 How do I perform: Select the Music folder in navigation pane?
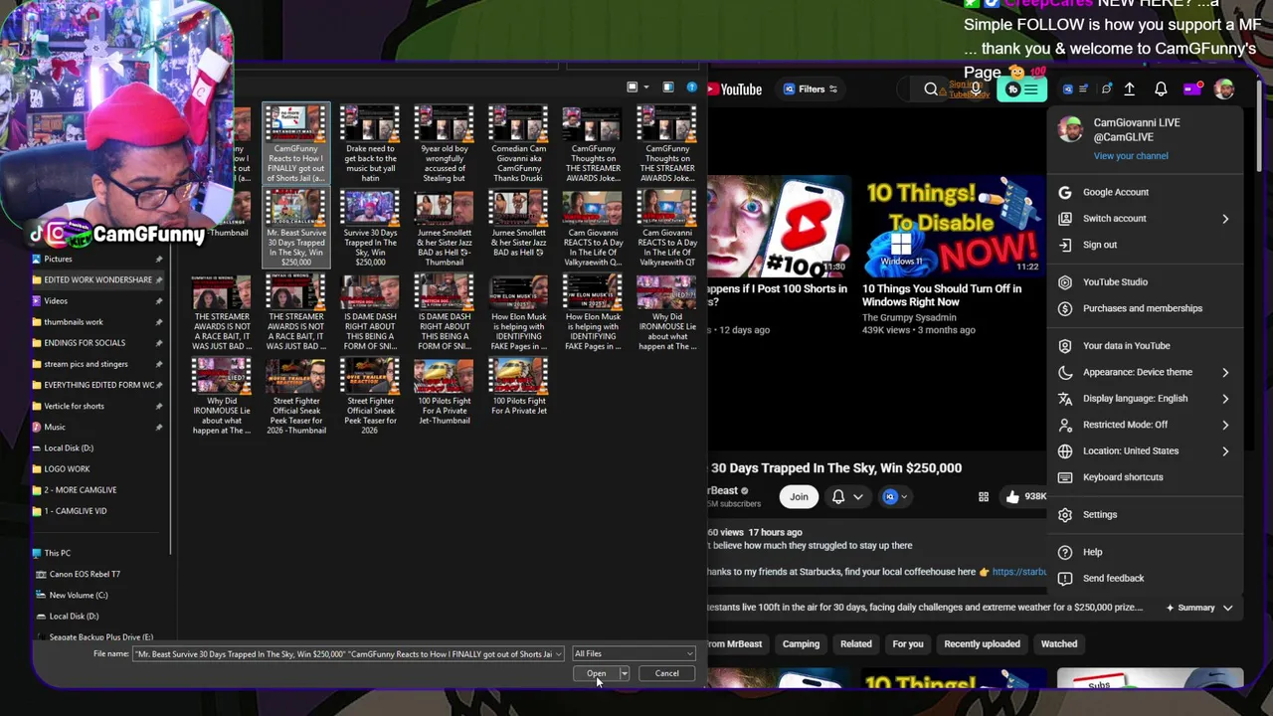tap(55, 428)
